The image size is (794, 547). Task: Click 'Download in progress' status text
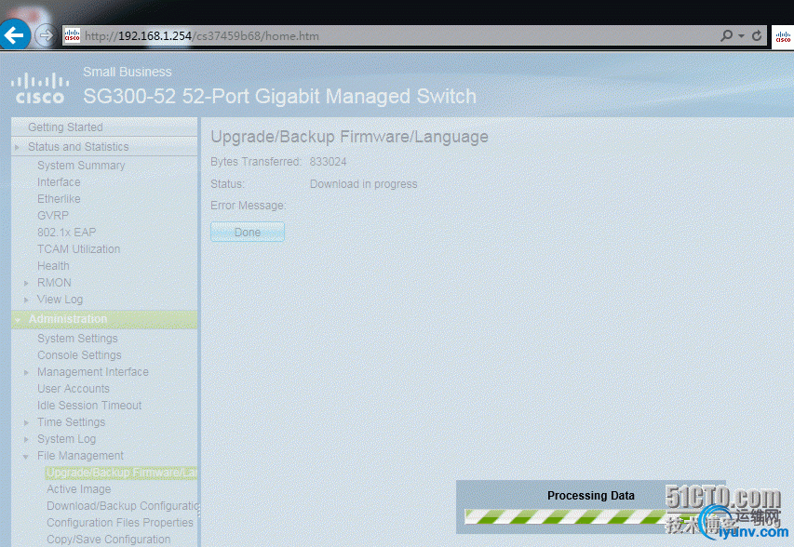(x=364, y=184)
